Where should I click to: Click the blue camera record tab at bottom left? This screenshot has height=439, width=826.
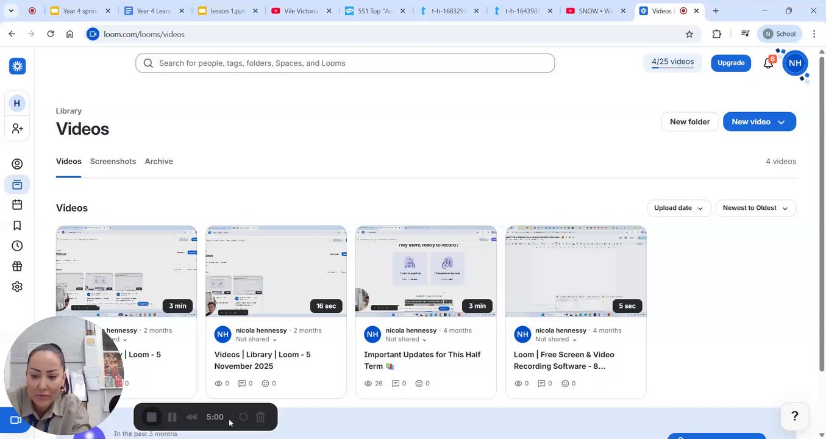pos(16,420)
